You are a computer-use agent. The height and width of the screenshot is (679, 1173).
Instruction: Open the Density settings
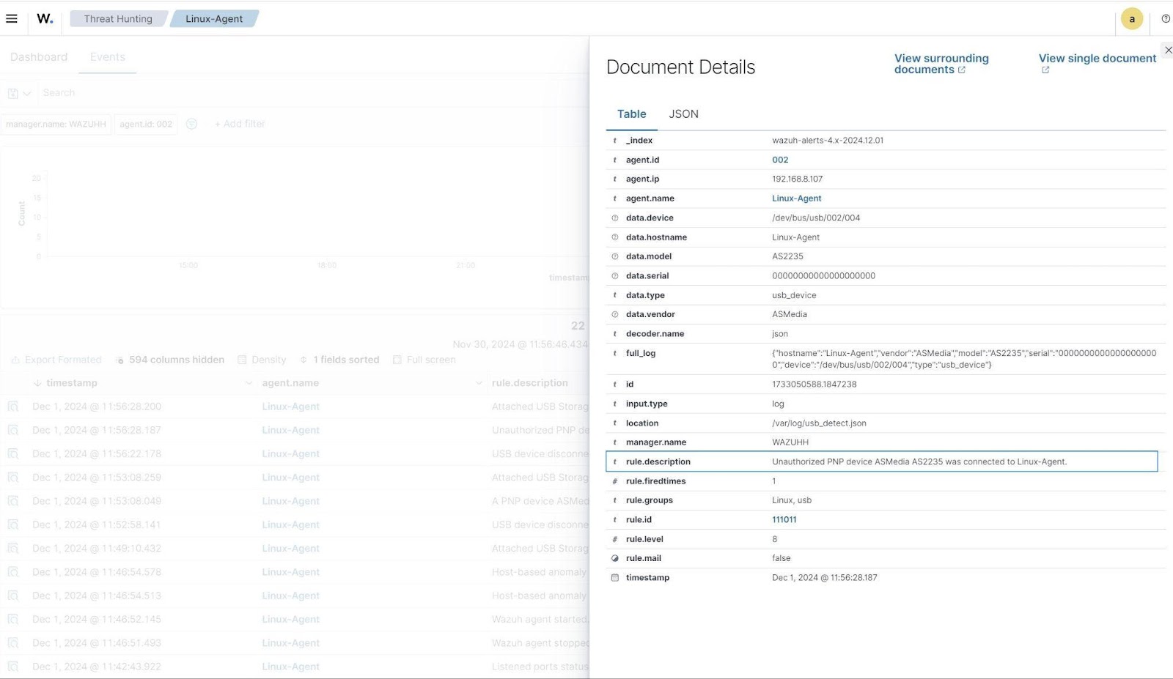262,360
